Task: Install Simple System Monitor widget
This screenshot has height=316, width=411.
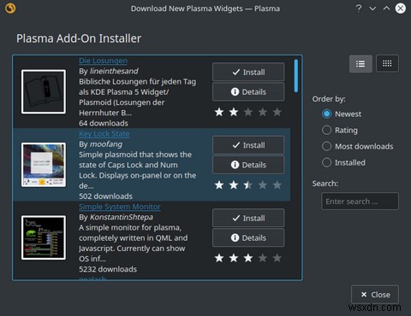Action: click(248, 218)
